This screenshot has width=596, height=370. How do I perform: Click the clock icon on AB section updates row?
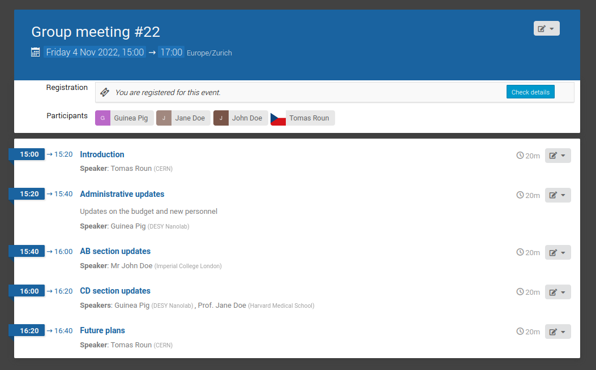520,252
